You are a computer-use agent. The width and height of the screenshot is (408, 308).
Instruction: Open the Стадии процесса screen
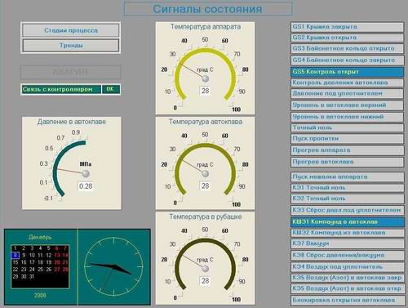pyautogui.click(x=71, y=30)
